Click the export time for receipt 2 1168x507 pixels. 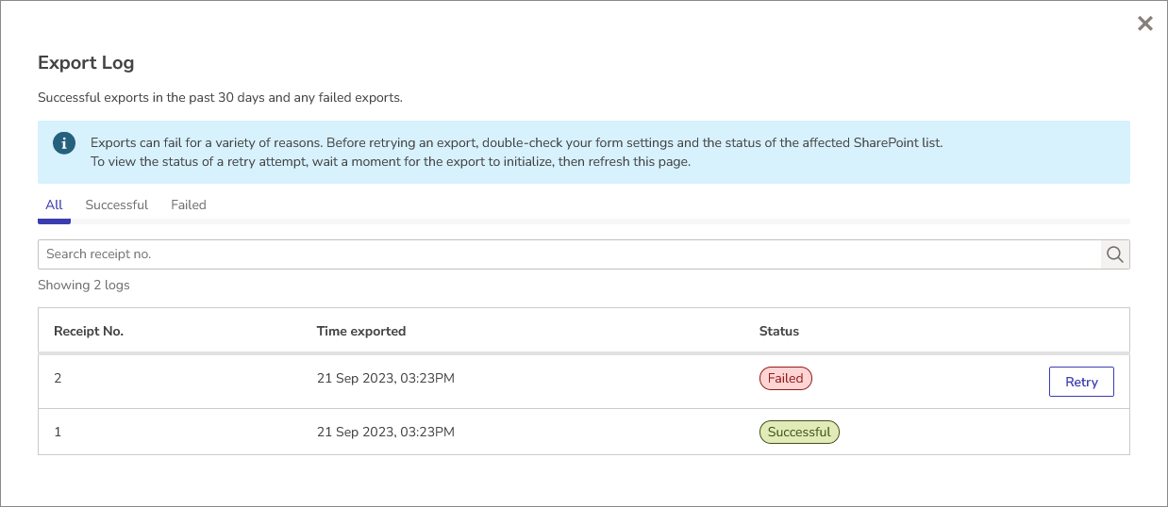(x=386, y=378)
